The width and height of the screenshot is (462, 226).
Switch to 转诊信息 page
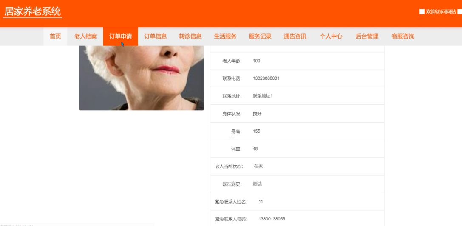click(x=190, y=36)
